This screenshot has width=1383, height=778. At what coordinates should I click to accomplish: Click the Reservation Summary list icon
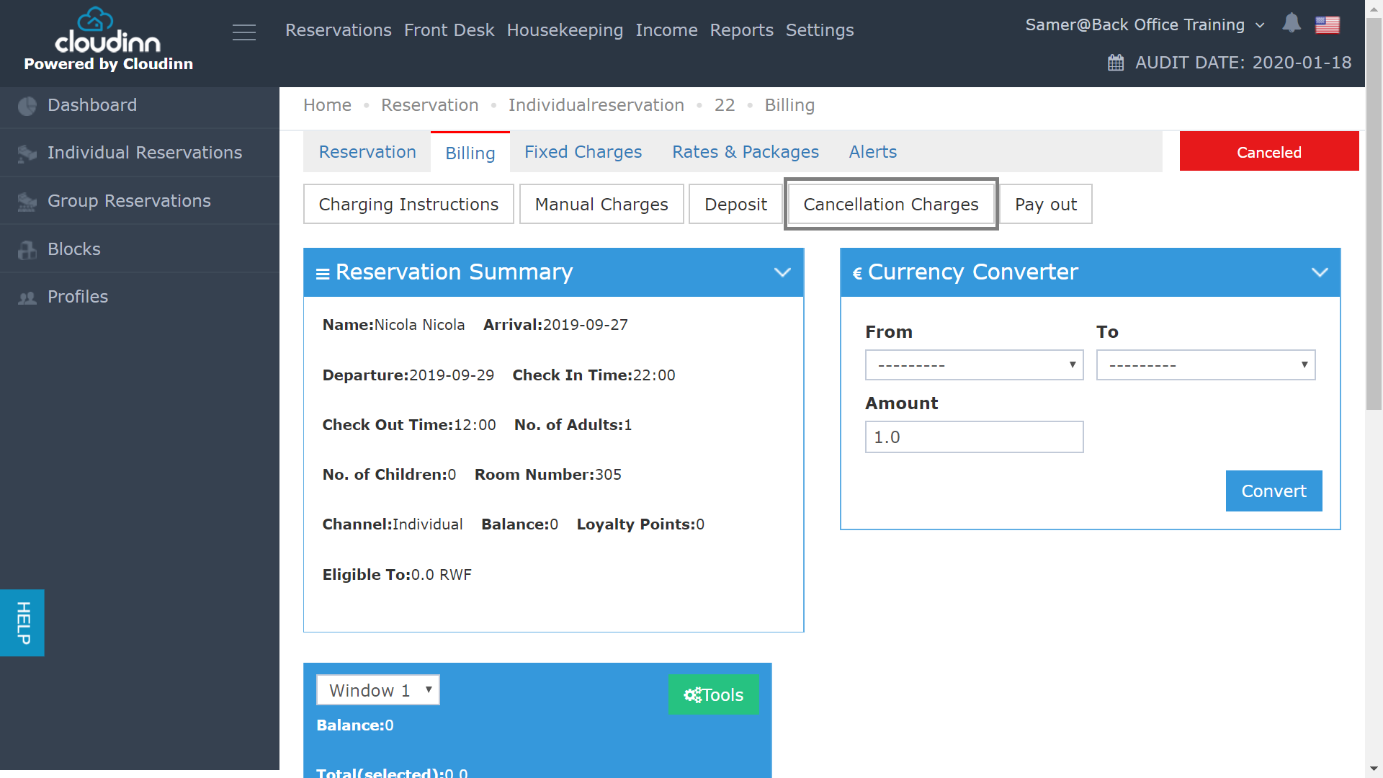(x=323, y=274)
